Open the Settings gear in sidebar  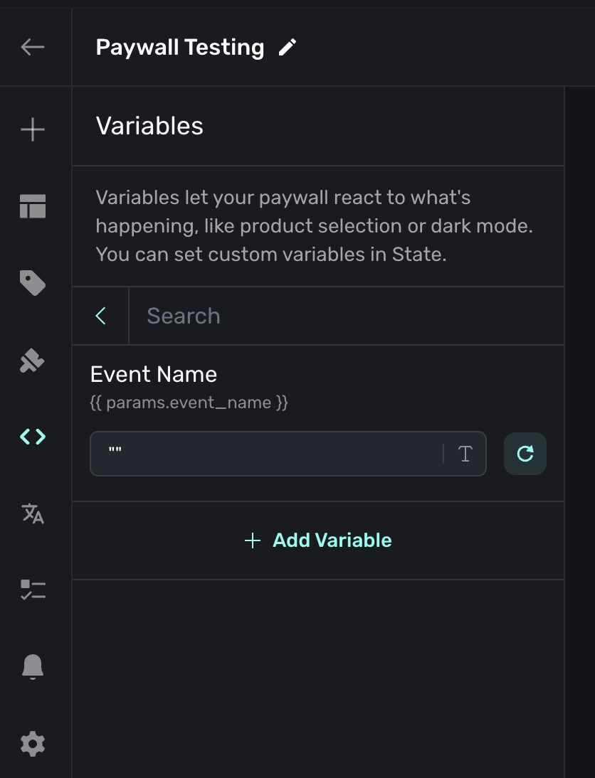(33, 744)
